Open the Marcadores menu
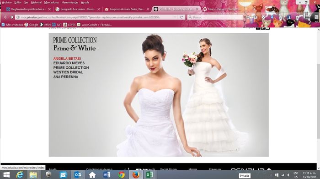This screenshot has height=179, width=320. tap(51, 2)
